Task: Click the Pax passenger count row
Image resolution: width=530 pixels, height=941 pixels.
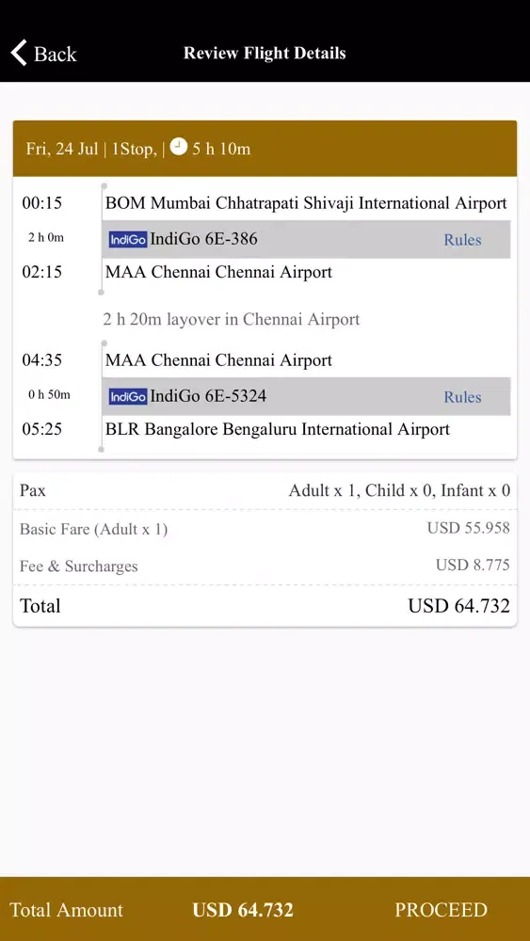Action: (265, 491)
